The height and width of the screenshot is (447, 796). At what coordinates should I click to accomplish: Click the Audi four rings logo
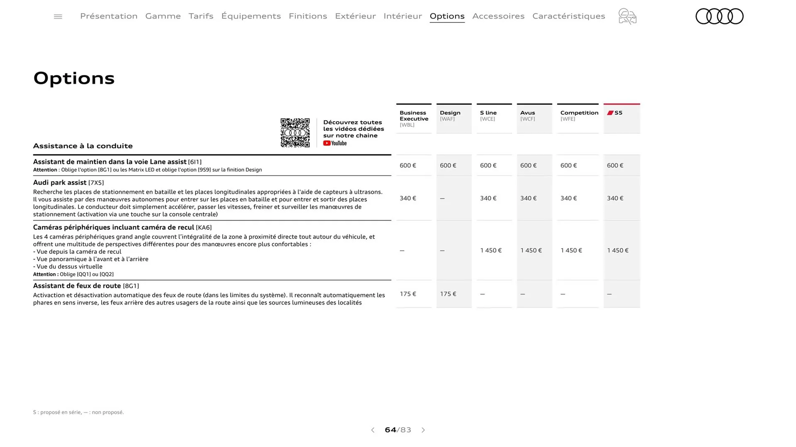[x=719, y=16]
